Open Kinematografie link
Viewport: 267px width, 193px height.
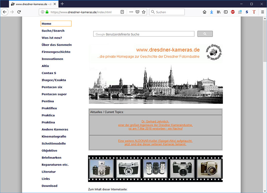[54, 137]
